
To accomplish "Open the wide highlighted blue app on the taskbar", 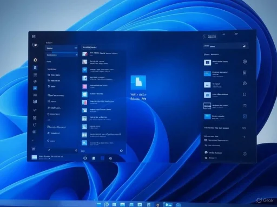I will coord(168,204).
